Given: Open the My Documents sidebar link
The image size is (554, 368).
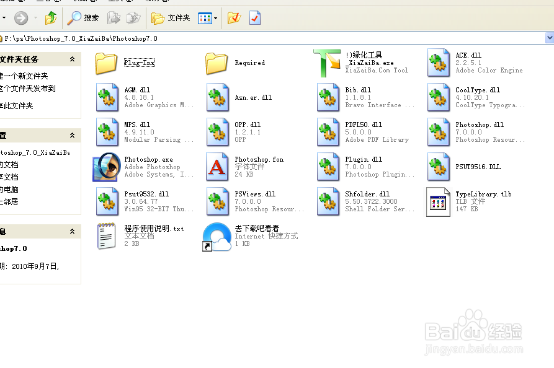Looking at the screenshot, I should (x=9, y=164).
